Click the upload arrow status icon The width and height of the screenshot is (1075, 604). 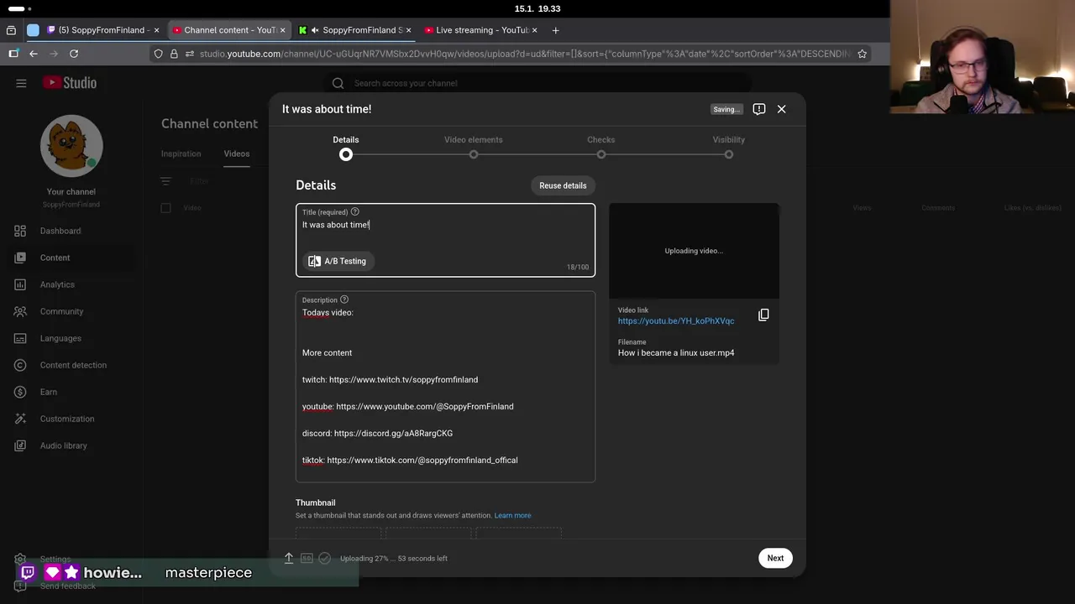[x=289, y=558]
